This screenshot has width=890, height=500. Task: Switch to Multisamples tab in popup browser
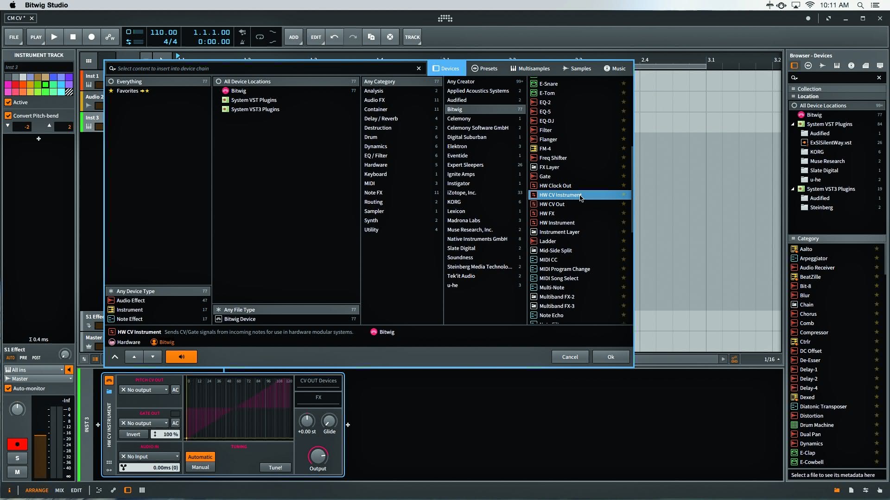tap(530, 69)
